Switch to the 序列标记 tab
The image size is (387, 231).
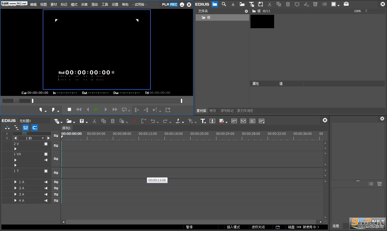227,111
